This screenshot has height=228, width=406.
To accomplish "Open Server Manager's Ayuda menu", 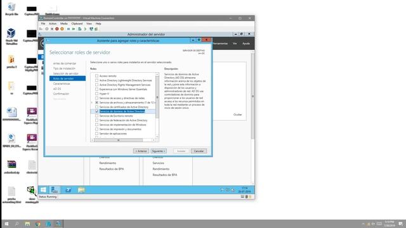I will click(x=246, y=44).
